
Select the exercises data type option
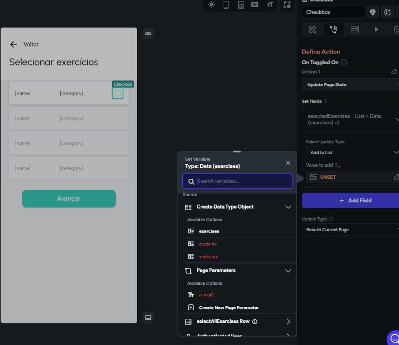coord(240,231)
